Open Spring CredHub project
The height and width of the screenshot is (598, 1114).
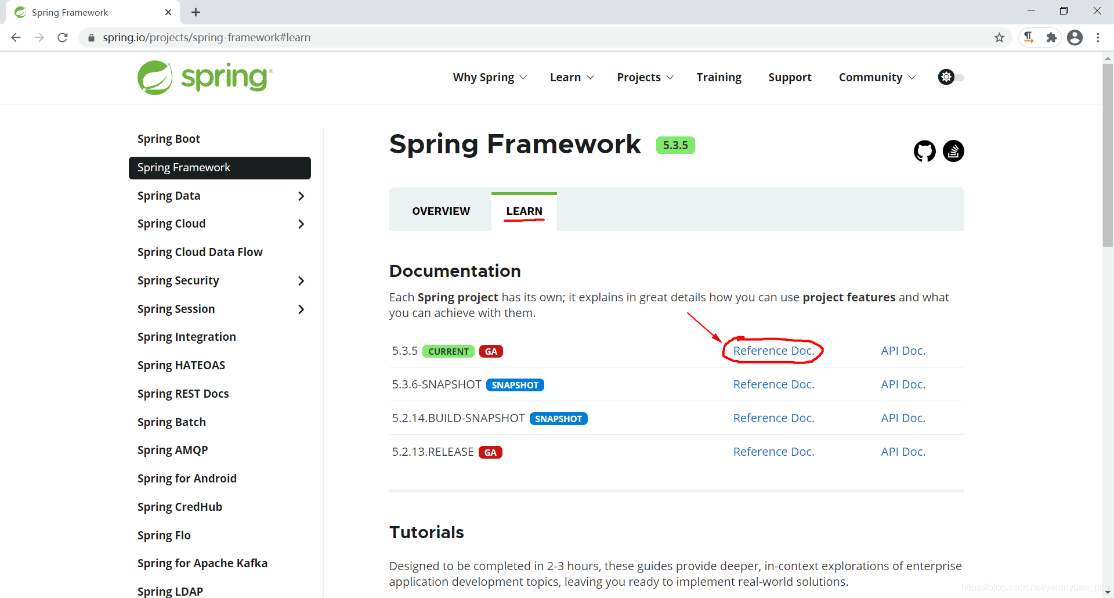(x=180, y=507)
